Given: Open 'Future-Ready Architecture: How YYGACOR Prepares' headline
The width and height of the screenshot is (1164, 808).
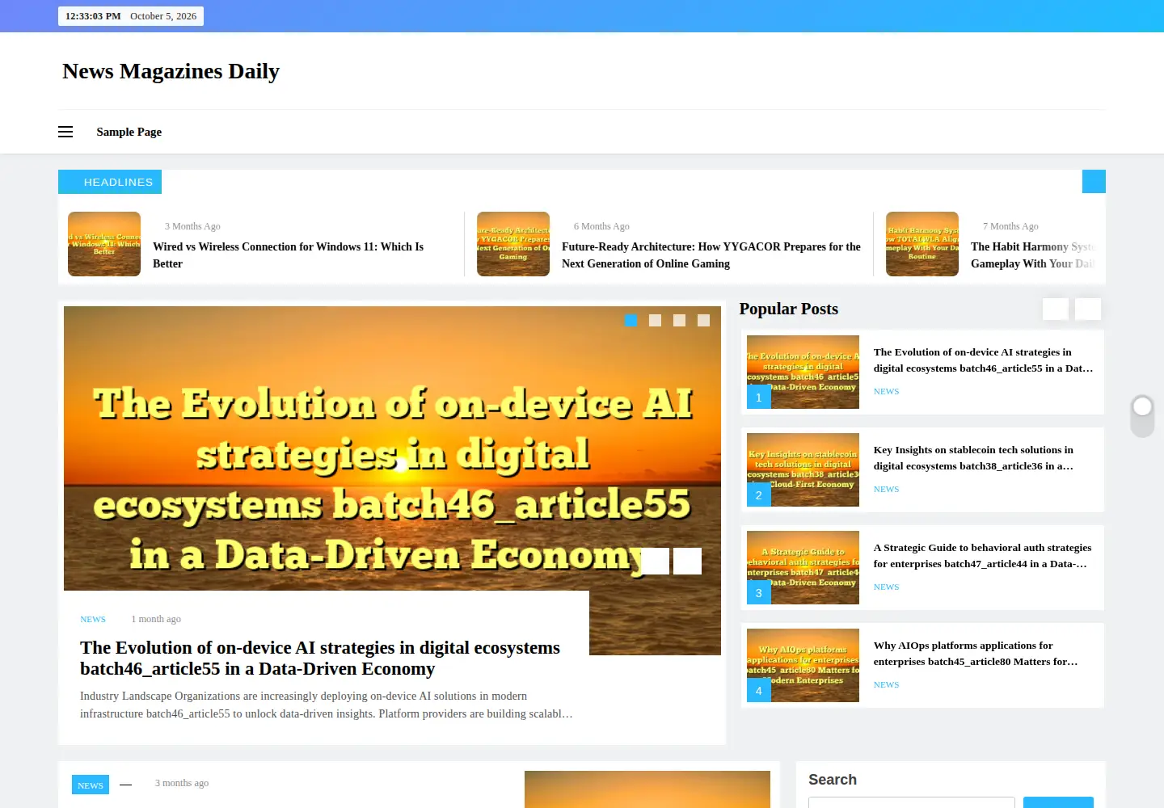Looking at the screenshot, I should (x=711, y=255).
